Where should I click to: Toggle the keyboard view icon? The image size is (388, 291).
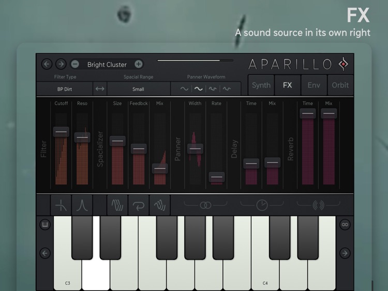click(x=45, y=225)
